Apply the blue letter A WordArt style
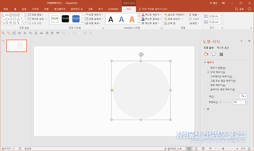 (121, 20)
